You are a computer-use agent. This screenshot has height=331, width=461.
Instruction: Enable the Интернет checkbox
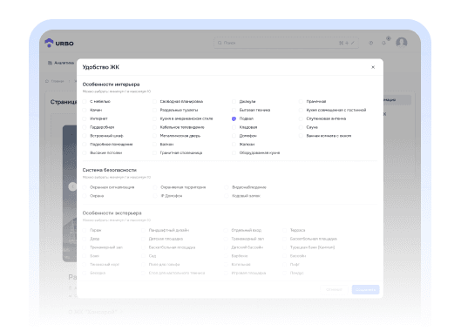(x=85, y=118)
